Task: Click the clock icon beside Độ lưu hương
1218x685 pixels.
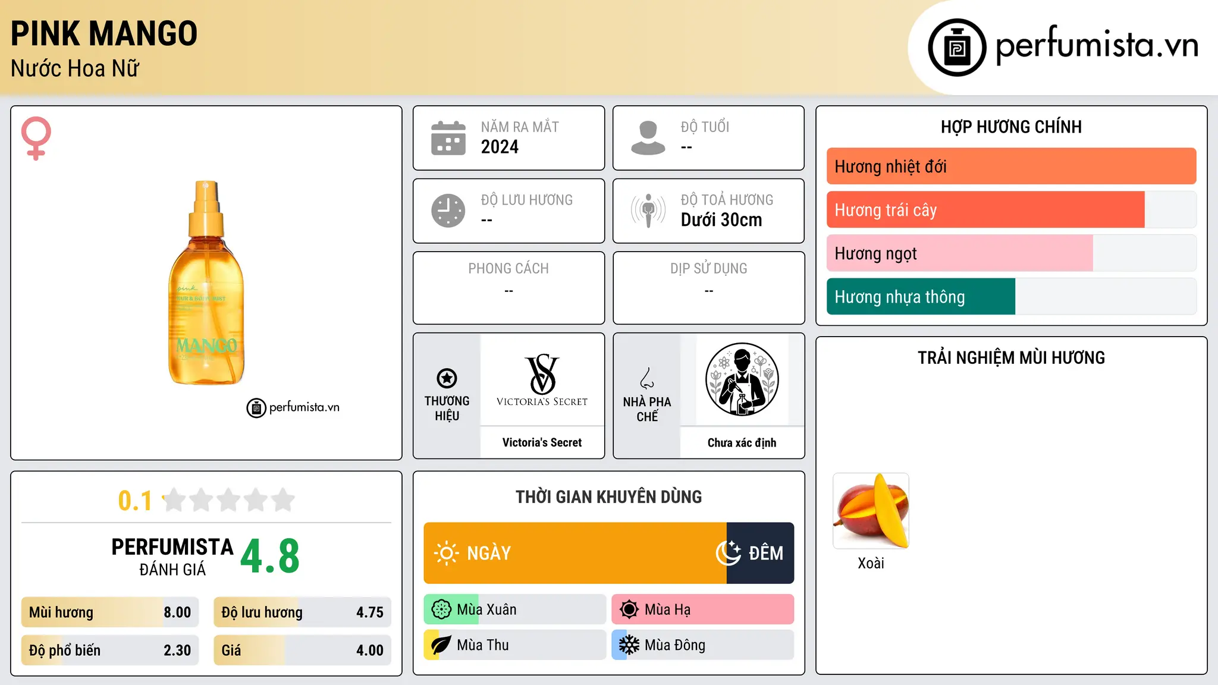Action: tap(448, 210)
